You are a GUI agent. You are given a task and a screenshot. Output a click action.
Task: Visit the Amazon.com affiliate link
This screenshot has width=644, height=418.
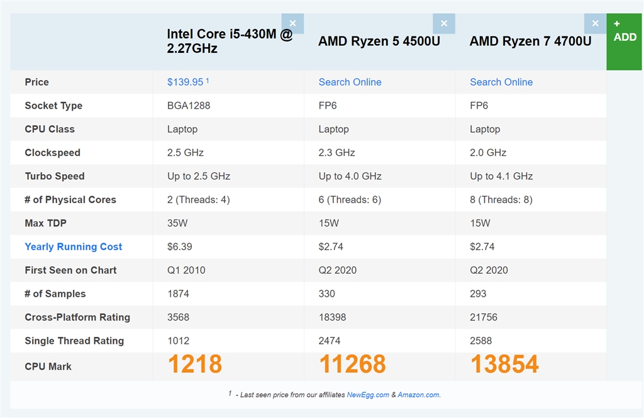[419, 395]
